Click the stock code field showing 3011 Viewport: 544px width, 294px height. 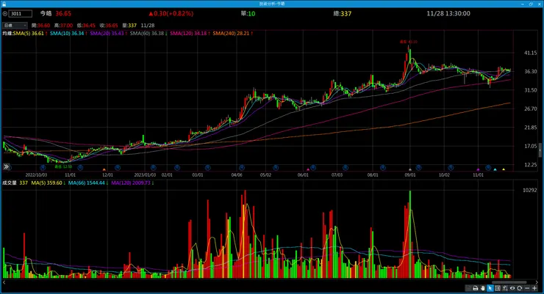pyautogui.click(x=21, y=14)
